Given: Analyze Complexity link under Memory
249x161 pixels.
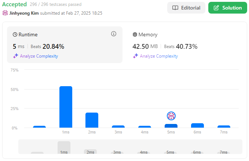Looking at the screenshot, I should point(159,56).
